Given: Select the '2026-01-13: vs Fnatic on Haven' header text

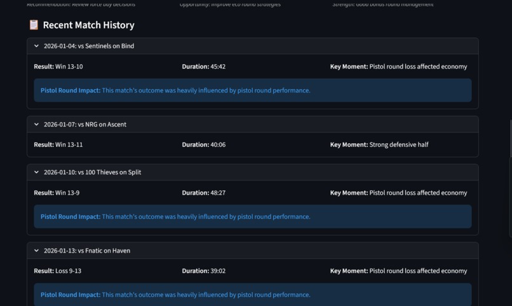Looking at the screenshot, I should [87, 251].
